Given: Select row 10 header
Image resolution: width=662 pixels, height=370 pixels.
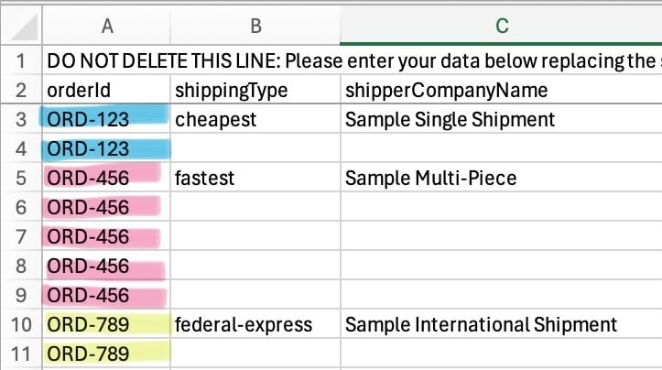Looking at the screenshot, I should [x=20, y=324].
